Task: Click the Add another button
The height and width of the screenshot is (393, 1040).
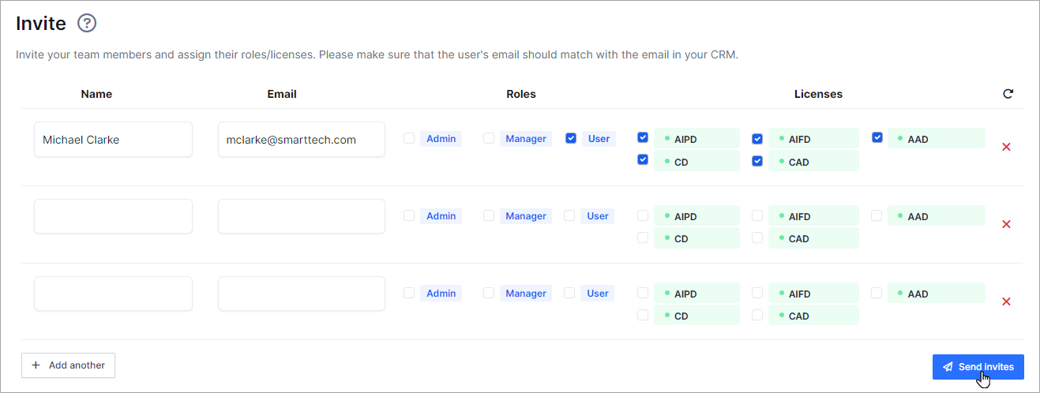Action: (x=68, y=365)
